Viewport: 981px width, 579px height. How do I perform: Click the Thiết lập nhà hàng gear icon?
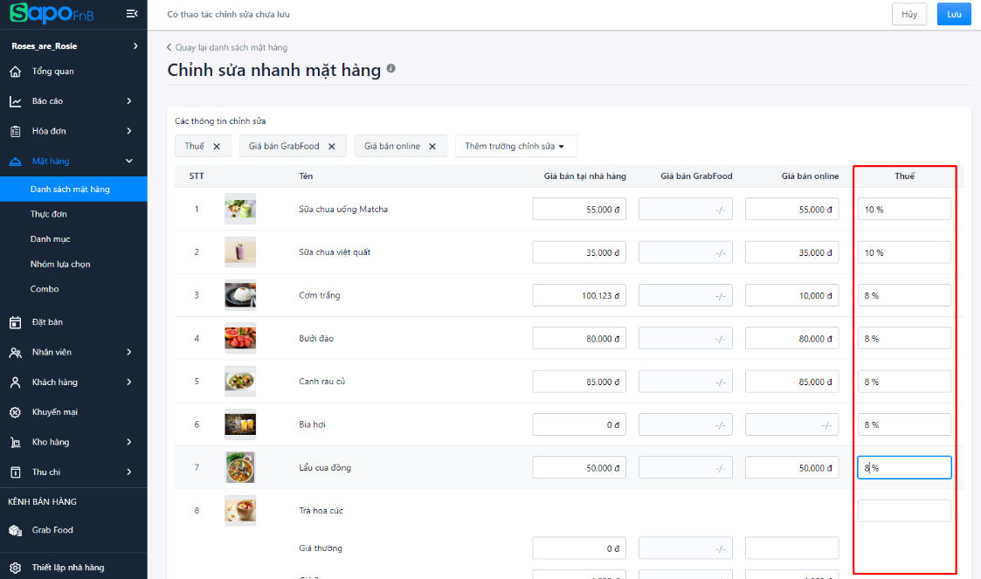pos(16,568)
